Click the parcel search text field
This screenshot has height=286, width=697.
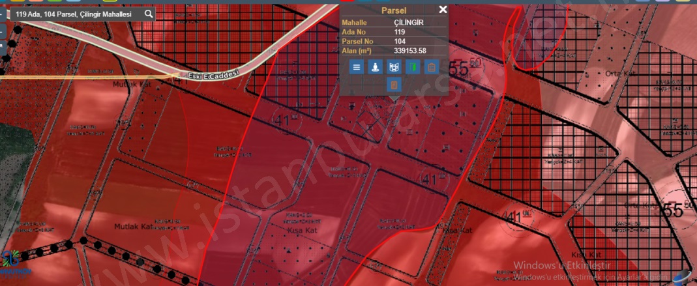coord(78,14)
